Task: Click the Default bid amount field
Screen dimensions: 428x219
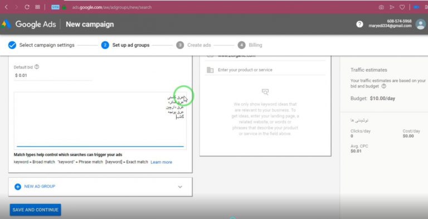Action: pos(53,75)
